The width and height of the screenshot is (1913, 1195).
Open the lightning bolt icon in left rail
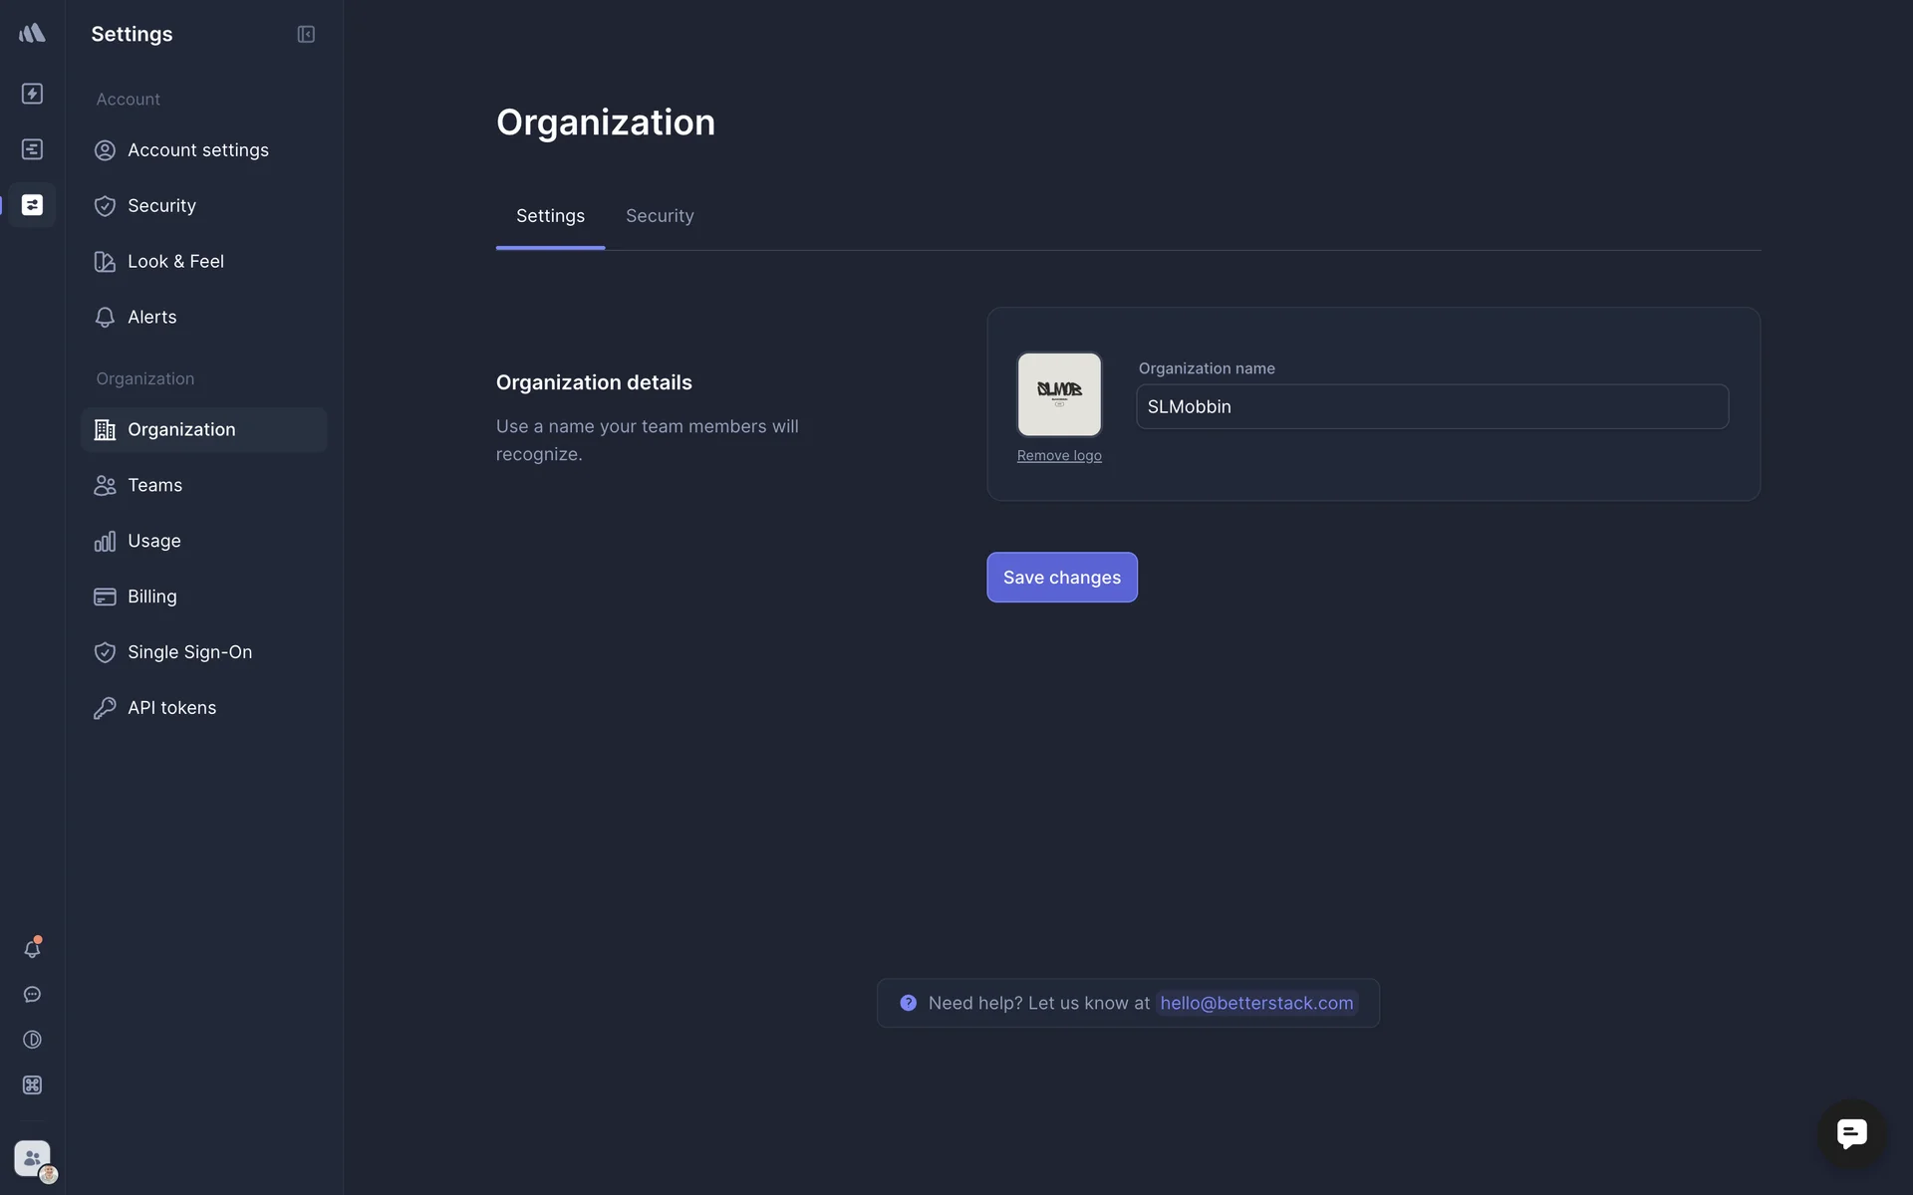click(x=32, y=94)
